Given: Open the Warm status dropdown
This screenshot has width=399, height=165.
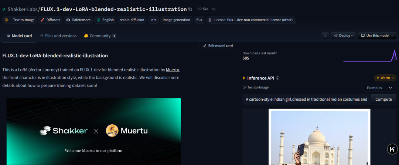Looking at the screenshot, I should tap(385, 78).
